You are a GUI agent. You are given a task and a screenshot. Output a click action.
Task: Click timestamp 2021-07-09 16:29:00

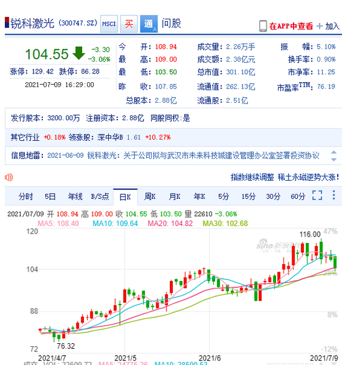(60, 85)
